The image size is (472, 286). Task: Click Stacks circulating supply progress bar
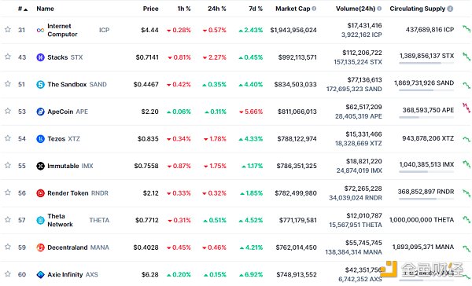426,63
